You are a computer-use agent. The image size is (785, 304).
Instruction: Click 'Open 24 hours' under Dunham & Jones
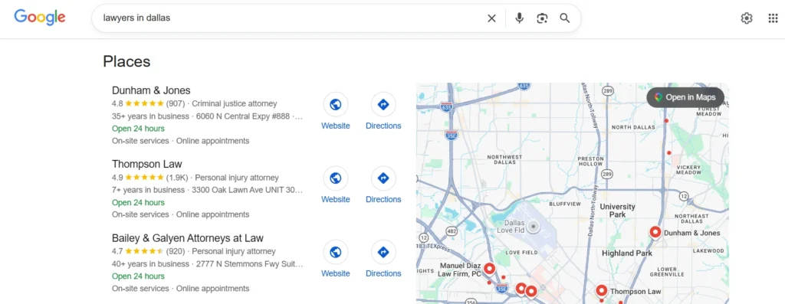point(138,129)
